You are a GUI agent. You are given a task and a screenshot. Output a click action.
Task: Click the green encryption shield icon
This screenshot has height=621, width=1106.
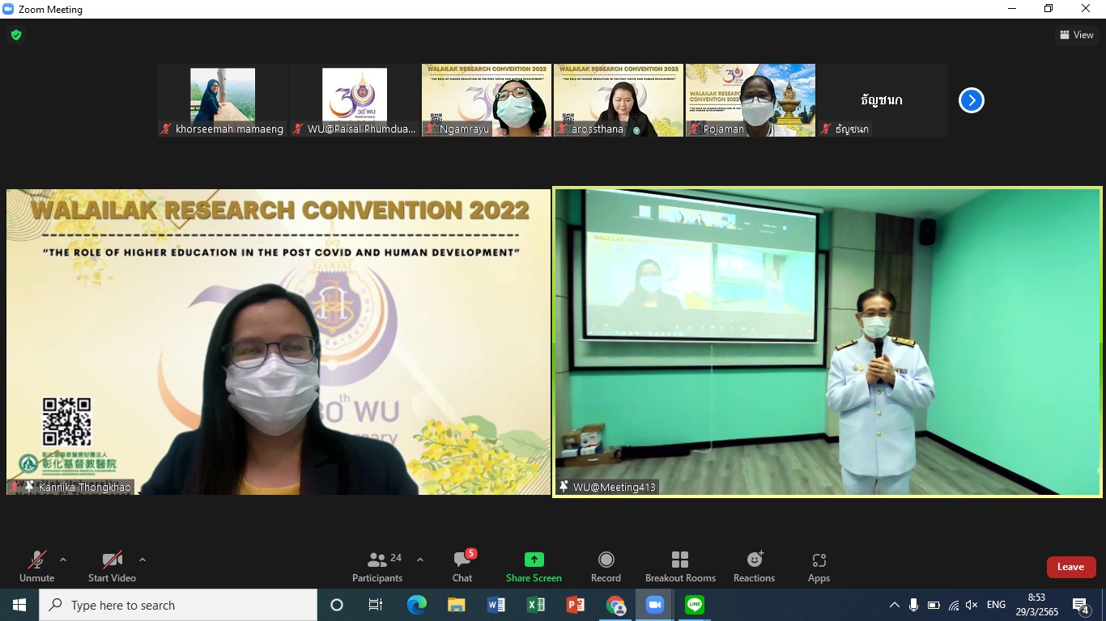(x=15, y=35)
